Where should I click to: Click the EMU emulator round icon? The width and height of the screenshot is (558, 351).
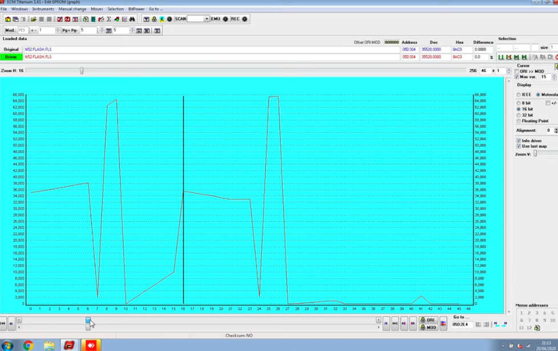(225, 19)
